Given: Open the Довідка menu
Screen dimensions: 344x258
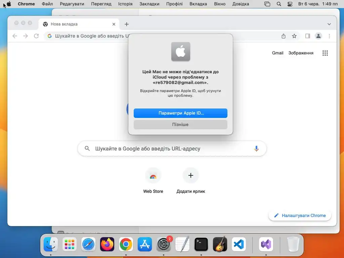Looking at the screenshot, I should pos(241,4).
